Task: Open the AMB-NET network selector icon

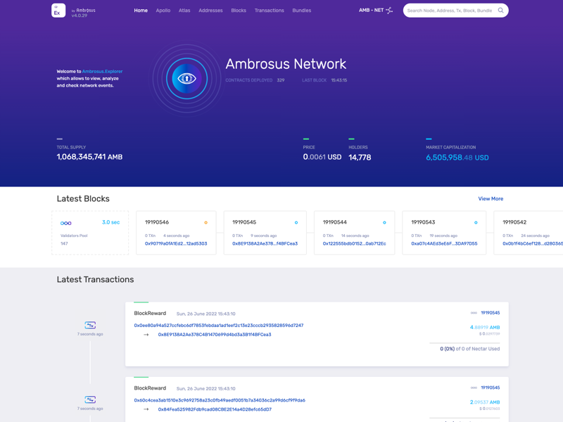Action: (389, 11)
